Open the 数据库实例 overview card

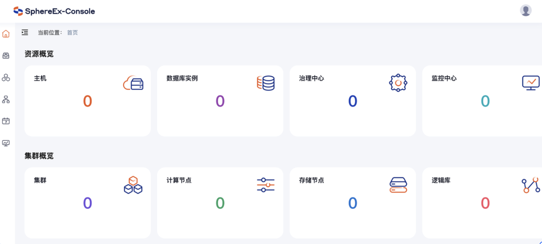pyautogui.click(x=220, y=101)
